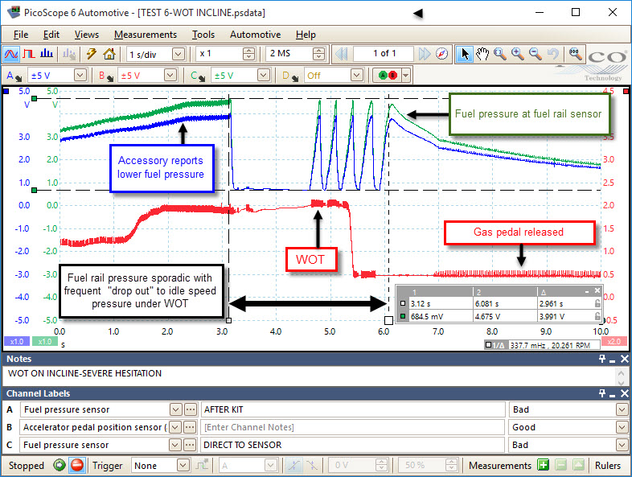Close the Channel Labels panel
The image size is (632, 477).
coord(624,393)
